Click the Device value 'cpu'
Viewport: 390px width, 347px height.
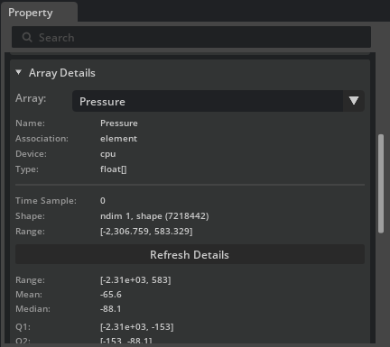[x=108, y=154]
